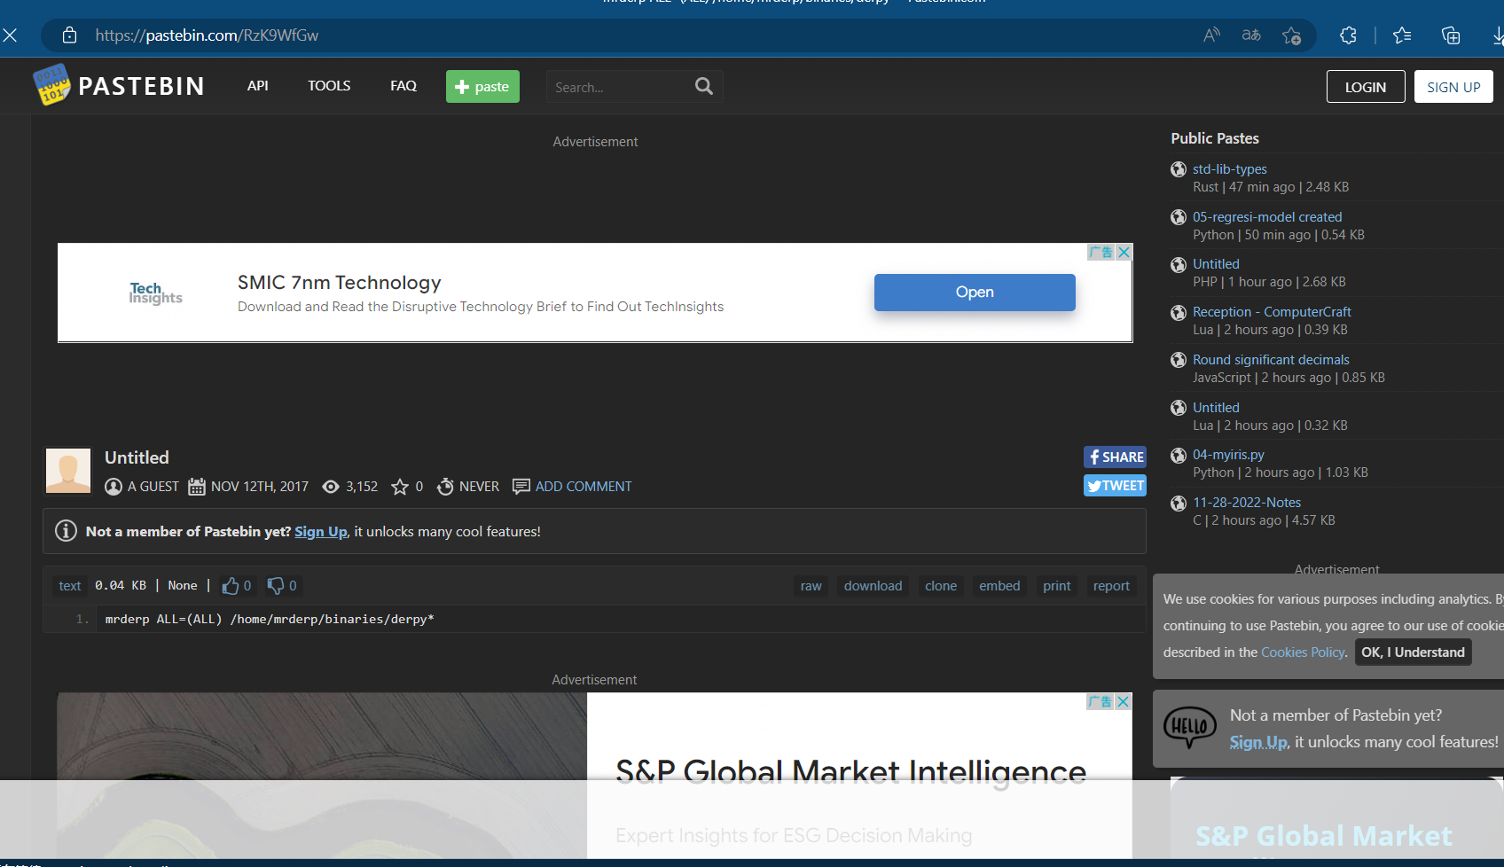Click the Read Aloud browser icon
This screenshot has height=867, width=1504.
click(1211, 35)
